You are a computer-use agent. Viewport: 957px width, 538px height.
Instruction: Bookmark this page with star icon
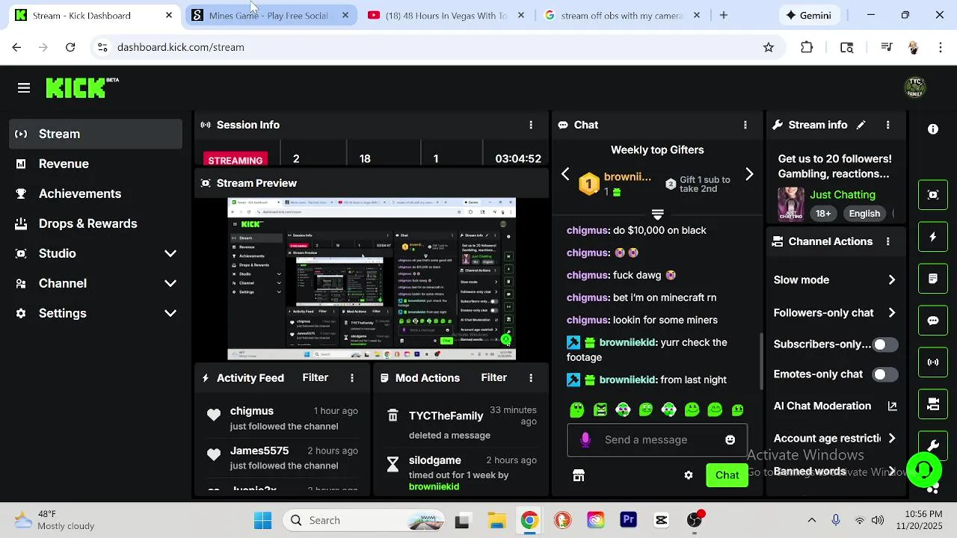click(x=769, y=47)
